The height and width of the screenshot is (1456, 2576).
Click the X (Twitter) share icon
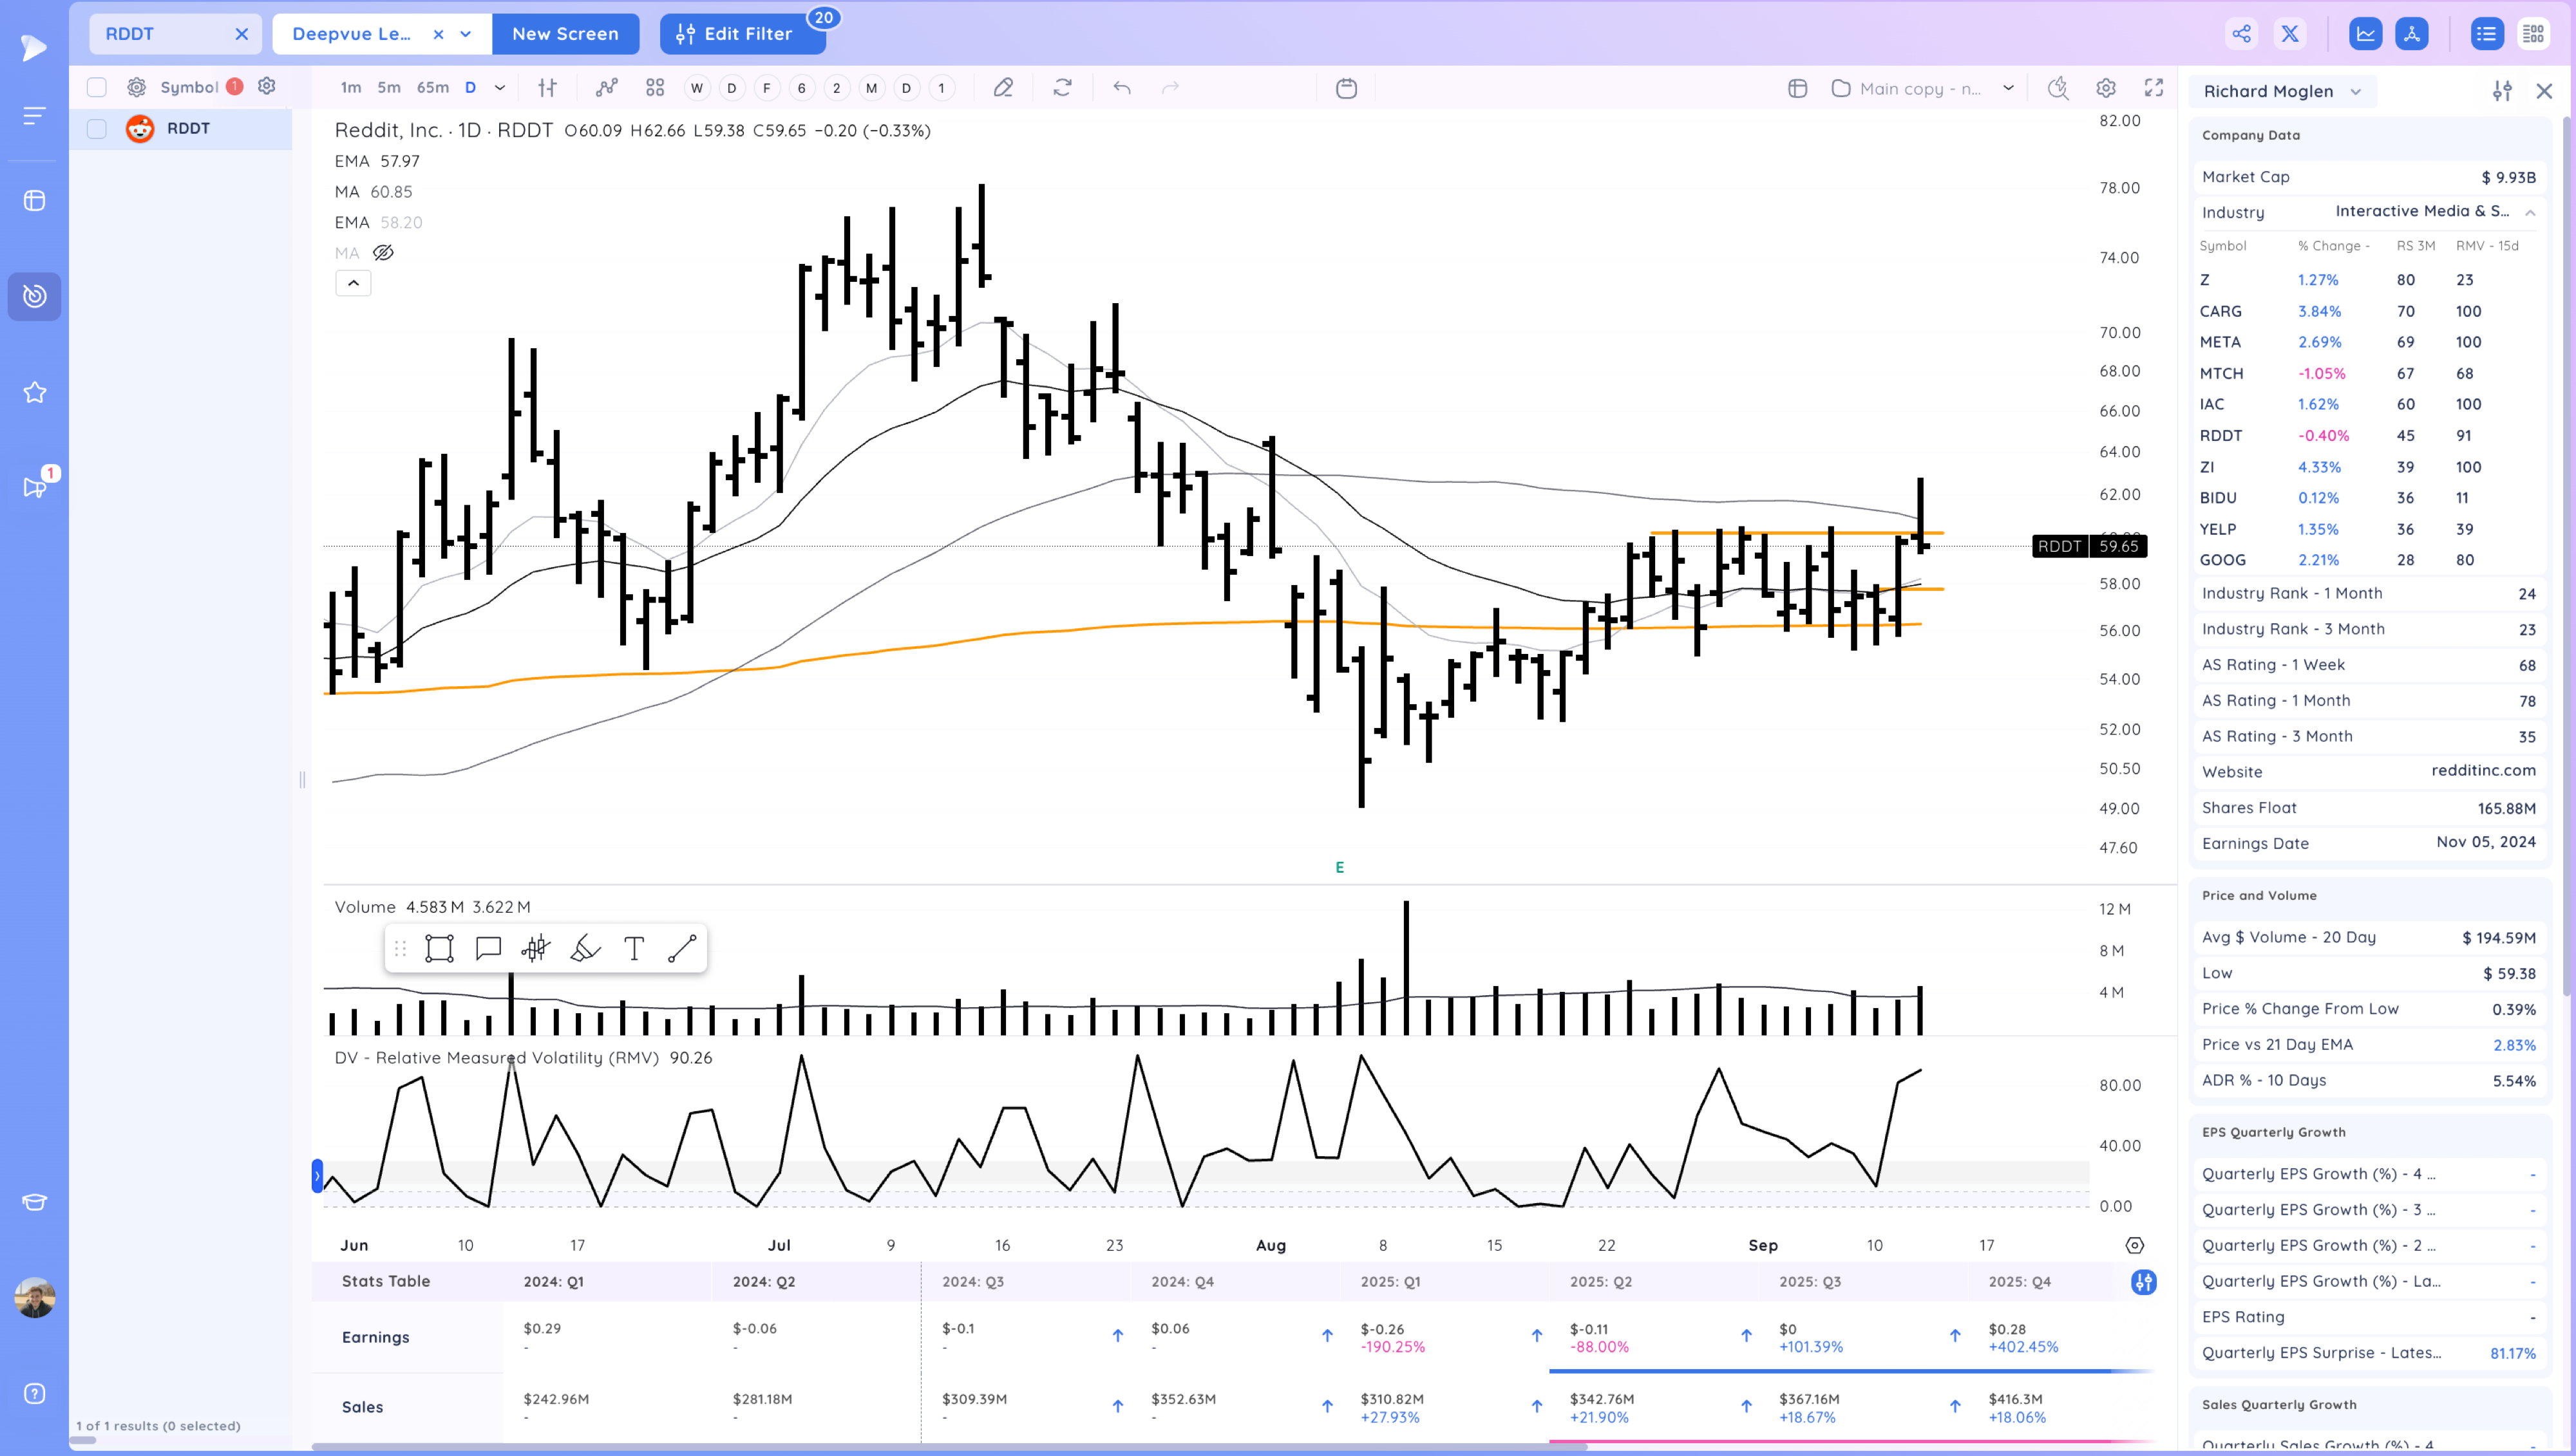[2289, 34]
